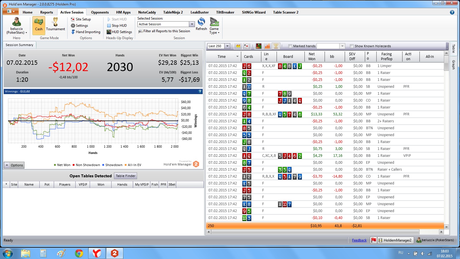Click the orange bar chart icon
This screenshot has width=460, height=259.
[x=267, y=46]
